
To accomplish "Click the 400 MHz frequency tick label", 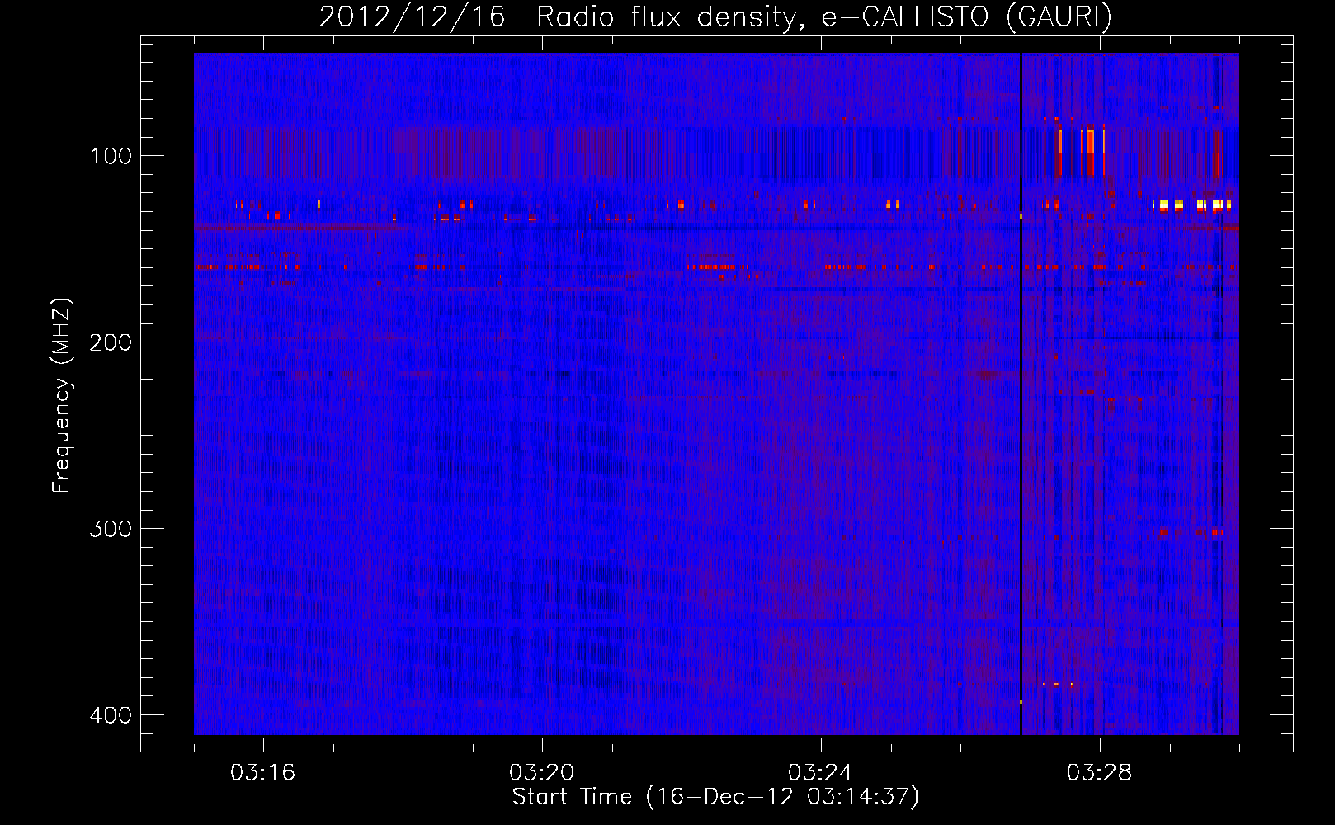I will [110, 715].
